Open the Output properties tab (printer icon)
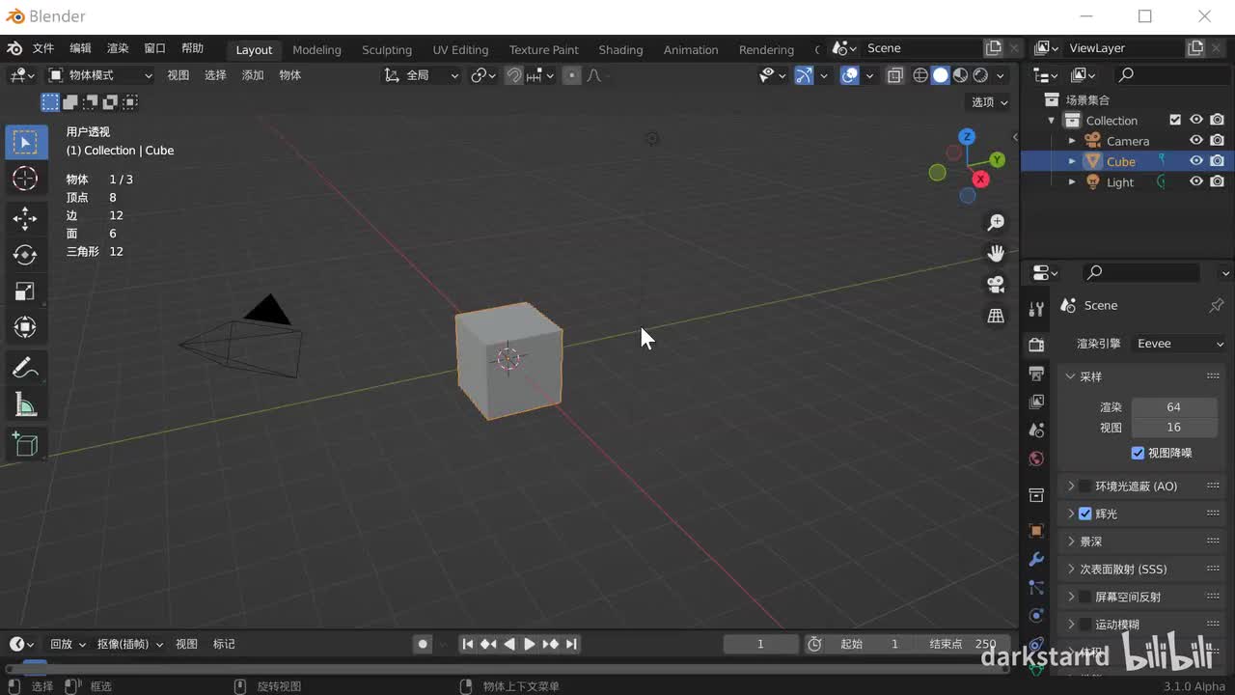The height and width of the screenshot is (695, 1235). point(1036,374)
